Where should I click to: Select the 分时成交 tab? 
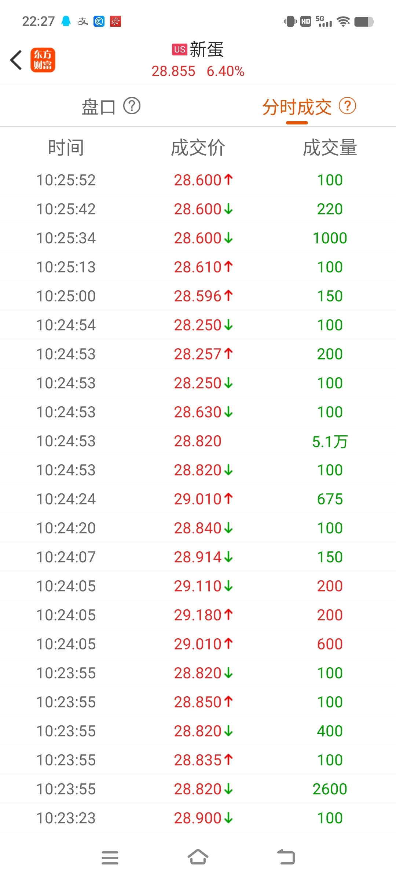pyautogui.click(x=297, y=107)
